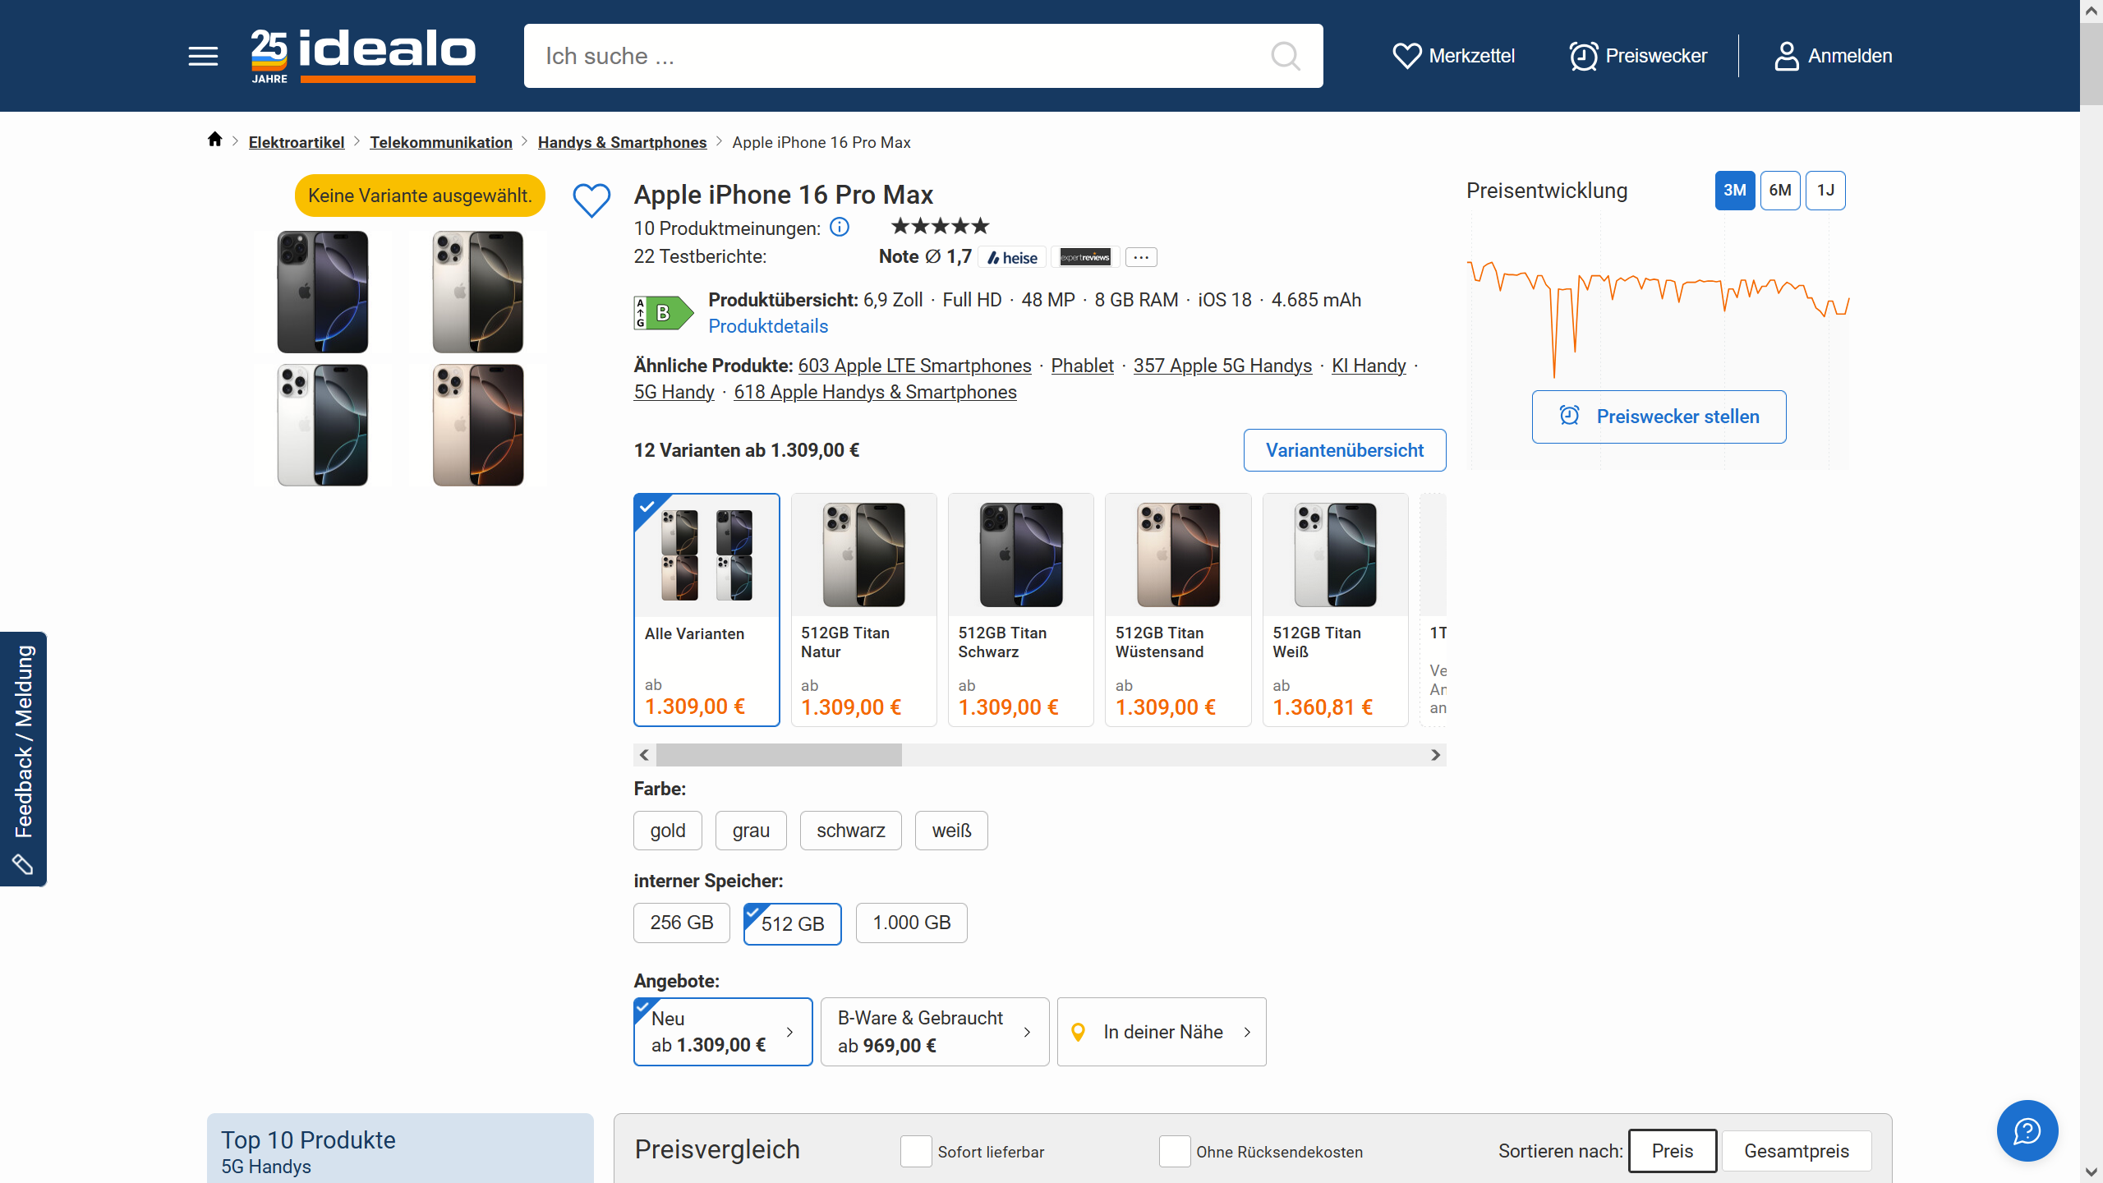Screen dimensions: 2103x1183
Task: Open heise test report logo
Action: (1012, 257)
